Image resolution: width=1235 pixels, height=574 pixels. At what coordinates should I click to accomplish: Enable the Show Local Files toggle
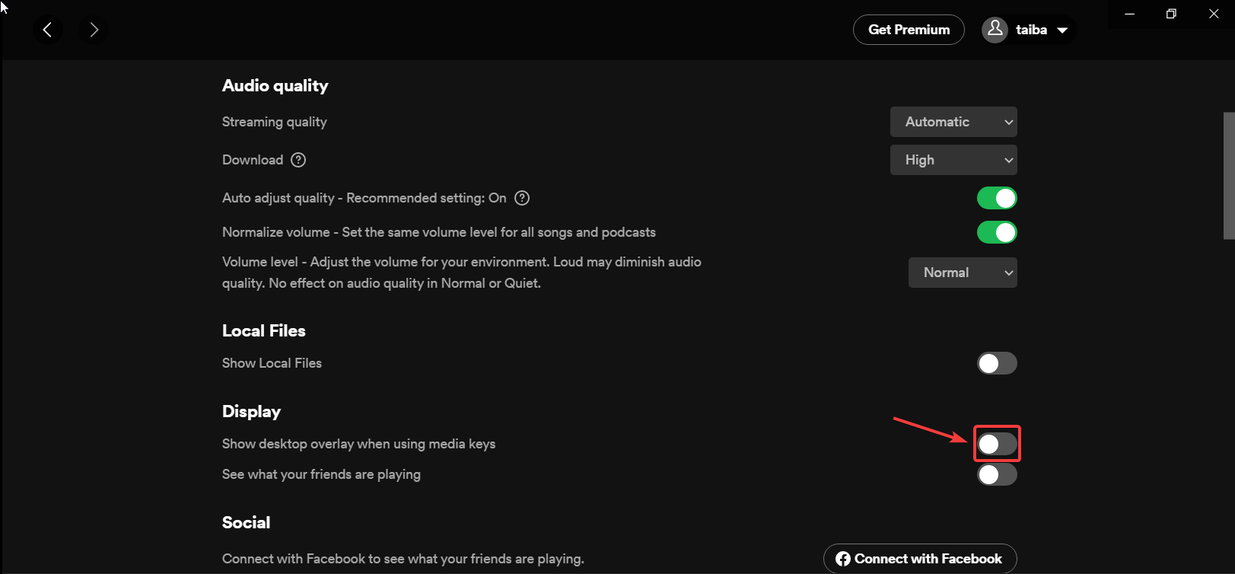pos(997,363)
